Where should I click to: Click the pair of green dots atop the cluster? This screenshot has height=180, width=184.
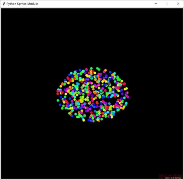(98, 69)
